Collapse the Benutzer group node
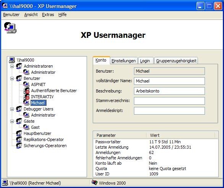 tap(12, 78)
